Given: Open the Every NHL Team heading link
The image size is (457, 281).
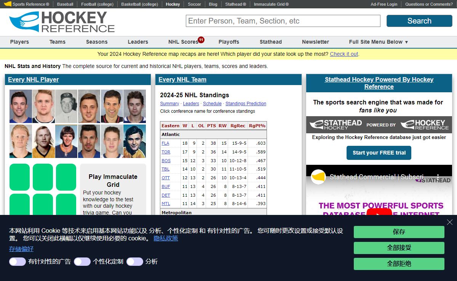Looking at the screenshot, I should tap(182, 79).
